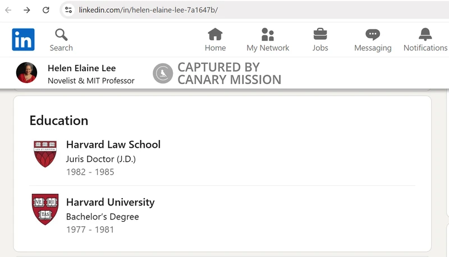Click the Education section heading
449x257 pixels.
(x=59, y=120)
